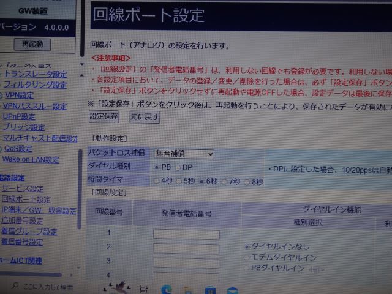Screen dimensions: 392x294
Task: Click 発信者電話番号 field for line 2
Action: pyautogui.click(x=186, y=249)
